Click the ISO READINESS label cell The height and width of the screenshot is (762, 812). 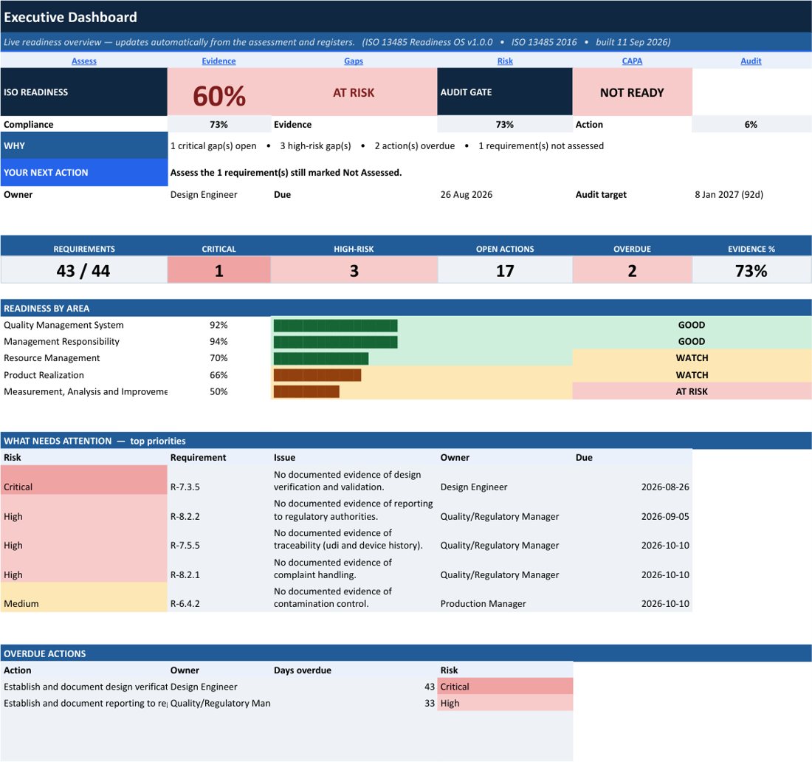pyautogui.click(x=84, y=92)
